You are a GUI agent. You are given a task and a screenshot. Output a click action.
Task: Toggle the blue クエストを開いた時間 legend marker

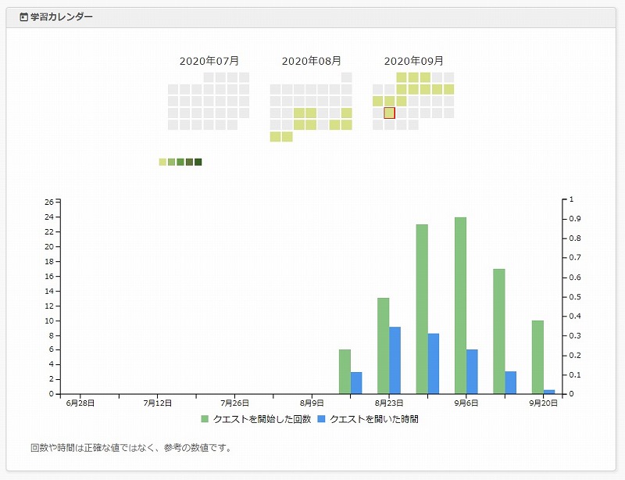tap(321, 419)
